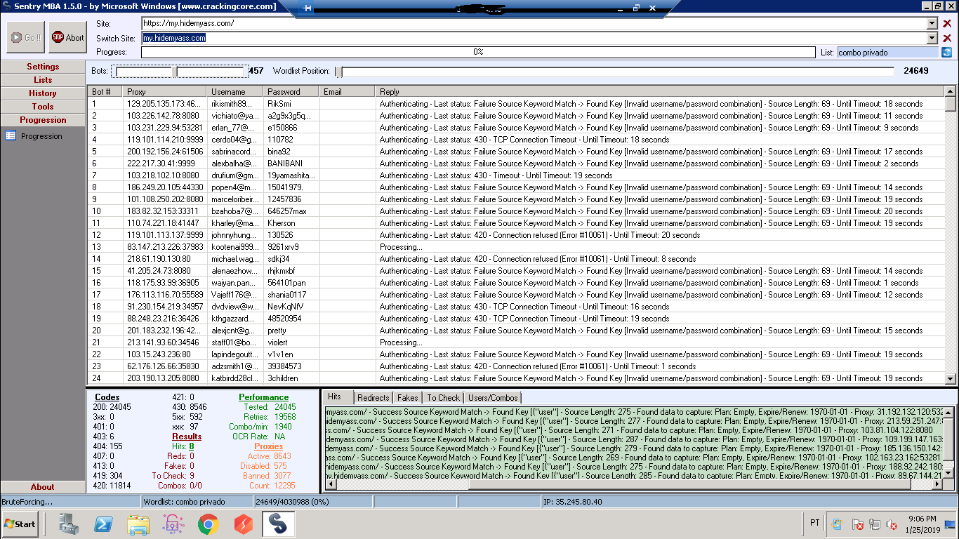Click the Codes statistics heading
The image size is (959, 539).
coord(107,397)
